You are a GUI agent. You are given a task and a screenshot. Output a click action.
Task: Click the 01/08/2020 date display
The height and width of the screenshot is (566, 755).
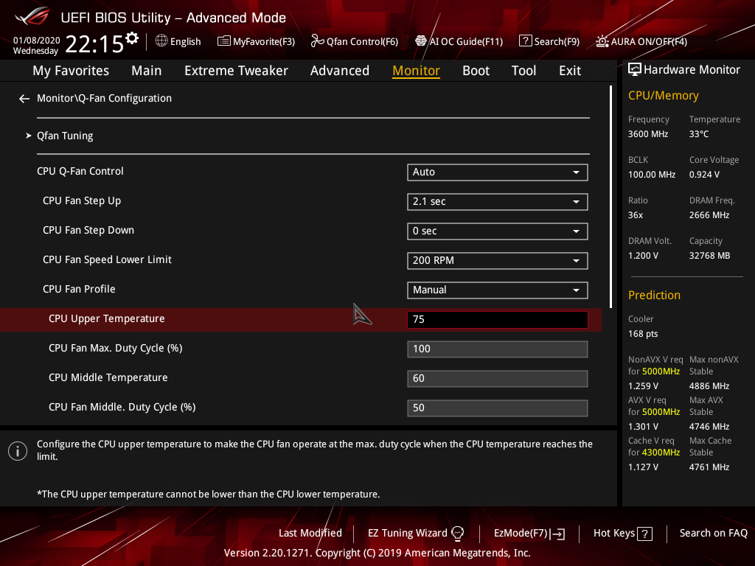(37, 41)
